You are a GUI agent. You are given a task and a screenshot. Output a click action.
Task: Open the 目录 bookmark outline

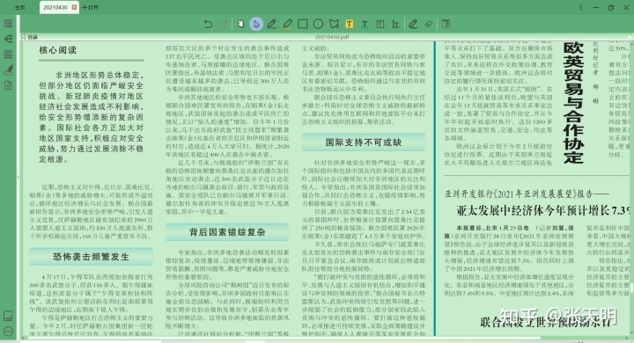(x=30, y=37)
